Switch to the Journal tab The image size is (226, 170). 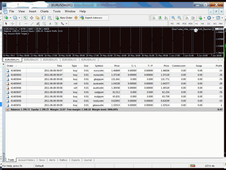click(88, 160)
